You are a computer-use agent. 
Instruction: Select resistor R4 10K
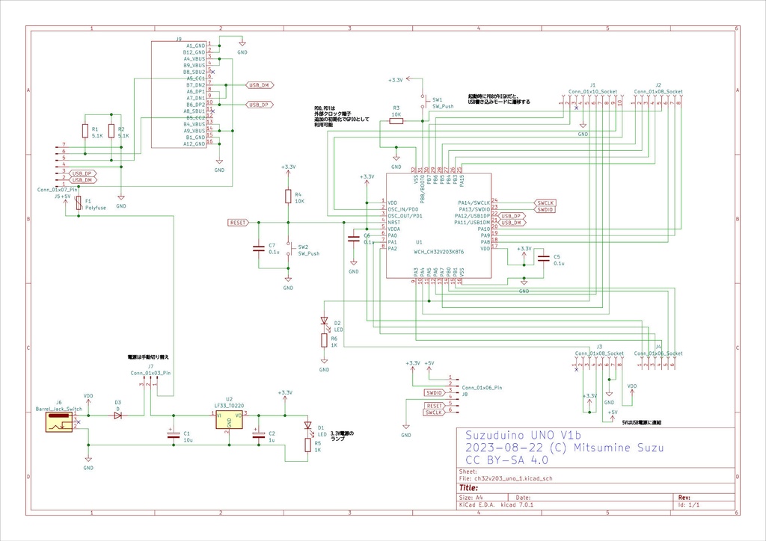[287, 198]
